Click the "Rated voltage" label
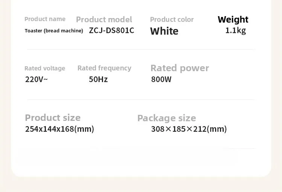 (45, 69)
